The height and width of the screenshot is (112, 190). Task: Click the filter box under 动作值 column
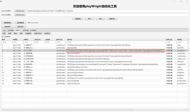tap(116, 42)
